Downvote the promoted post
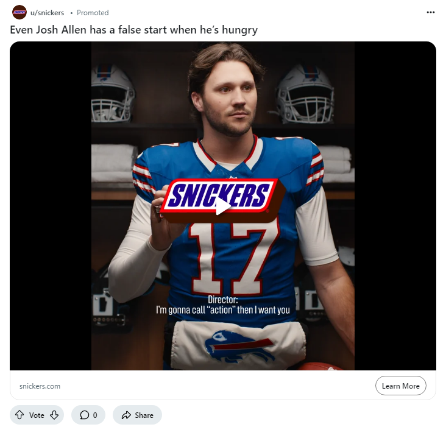Image resolution: width=446 pixels, height=427 pixels. 54,415
